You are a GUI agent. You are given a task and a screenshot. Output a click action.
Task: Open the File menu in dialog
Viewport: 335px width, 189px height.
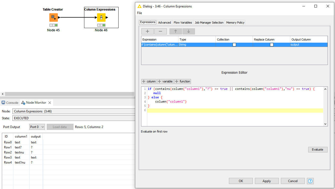pos(140,13)
